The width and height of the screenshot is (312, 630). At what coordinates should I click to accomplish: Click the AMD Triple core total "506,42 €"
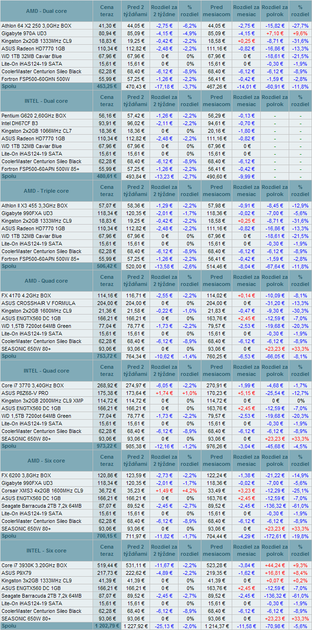click(107, 266)
